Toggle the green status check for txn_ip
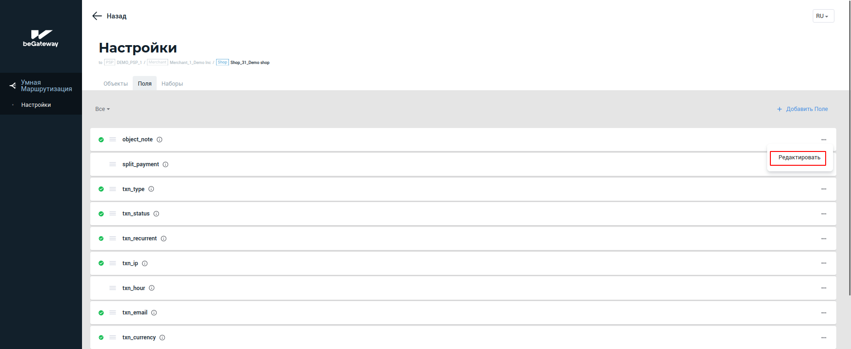The image size is (851, 349). pyautogui.click(x=101, y=263)
